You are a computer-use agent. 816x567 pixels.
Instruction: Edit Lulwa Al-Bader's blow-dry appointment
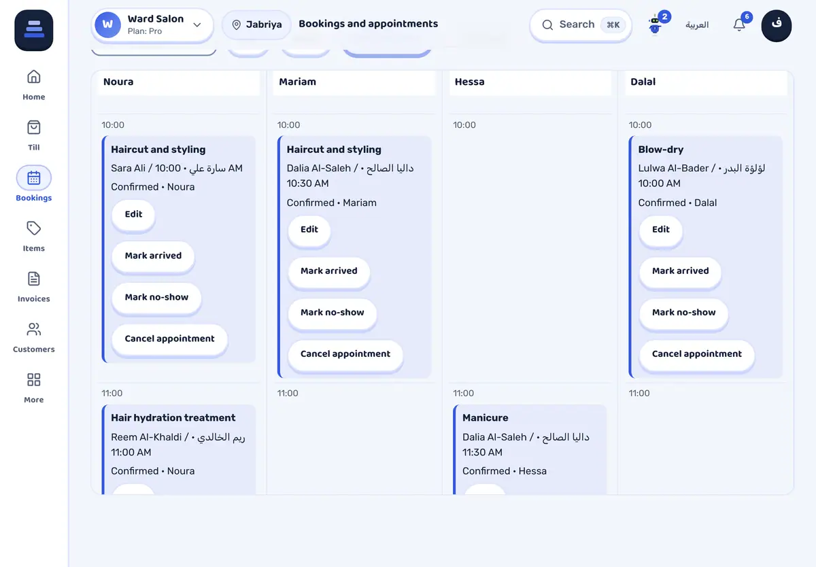tap(661, 230)
